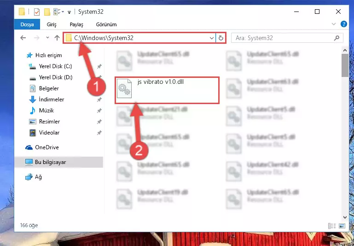Open Help with the blue question mark
This screenshot has width=354, height=246.
pyautogui.click(x=343, y=24)
